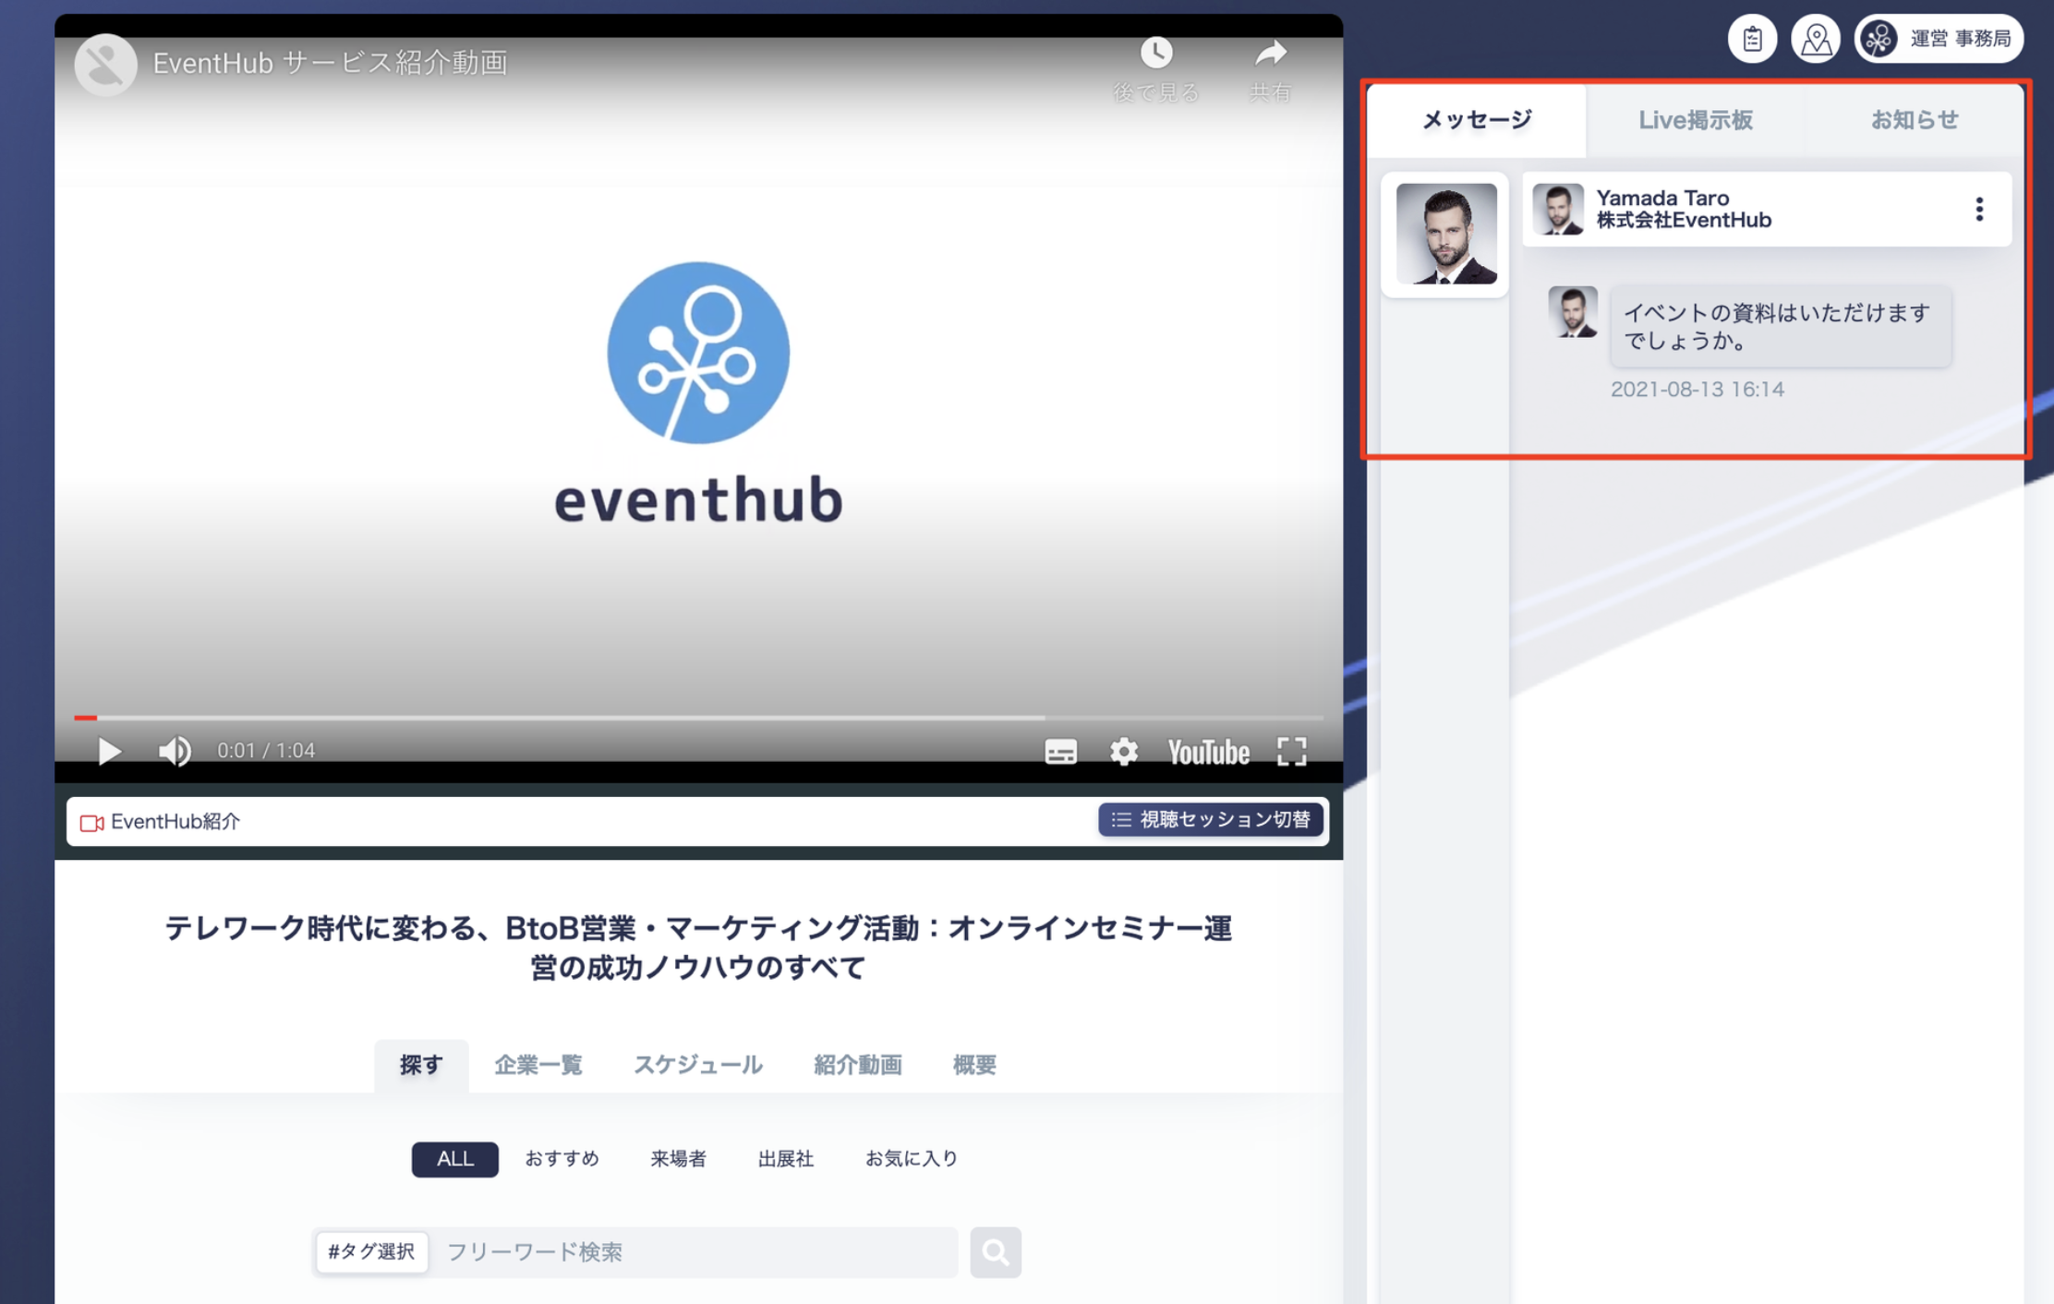Choose the お気に入り filter
The height and width of the screenshot is (1304, 2054).
(x=912, y=1158)
